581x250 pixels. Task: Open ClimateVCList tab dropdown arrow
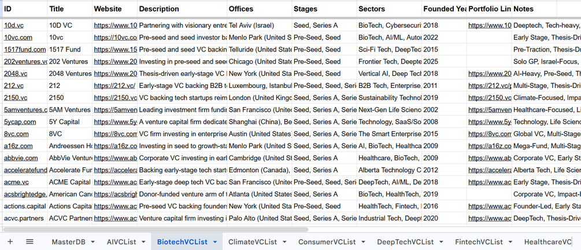(x=284, y=242)
